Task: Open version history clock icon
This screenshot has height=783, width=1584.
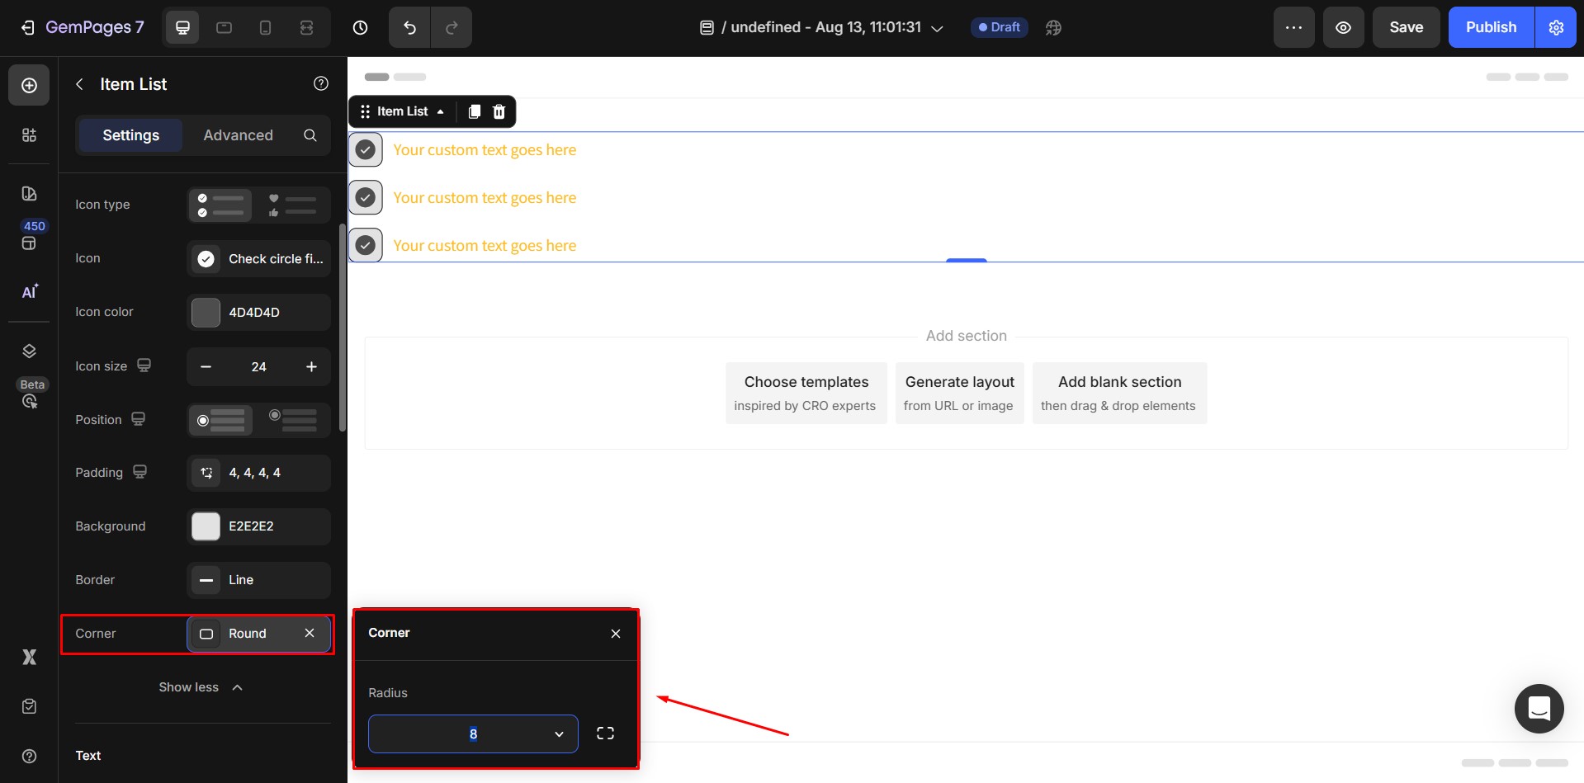Action: [360, 27]
